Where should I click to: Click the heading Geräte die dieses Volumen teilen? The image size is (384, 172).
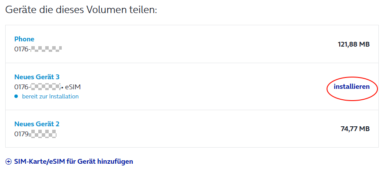tap(81, 10)
